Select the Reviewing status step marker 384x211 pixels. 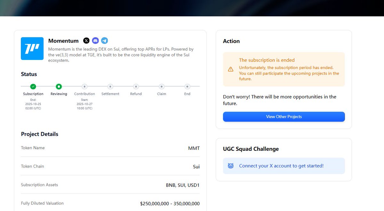[59, 86]
